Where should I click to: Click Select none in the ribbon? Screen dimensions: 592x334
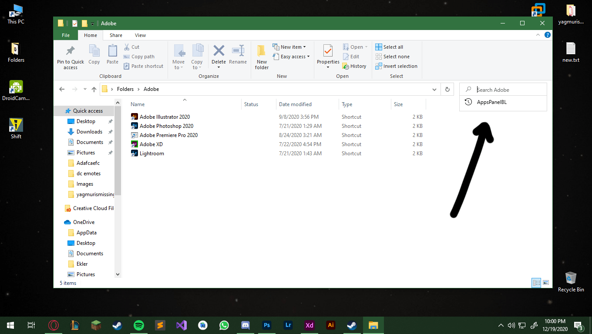pyautogui.click(x=392, y=57)
